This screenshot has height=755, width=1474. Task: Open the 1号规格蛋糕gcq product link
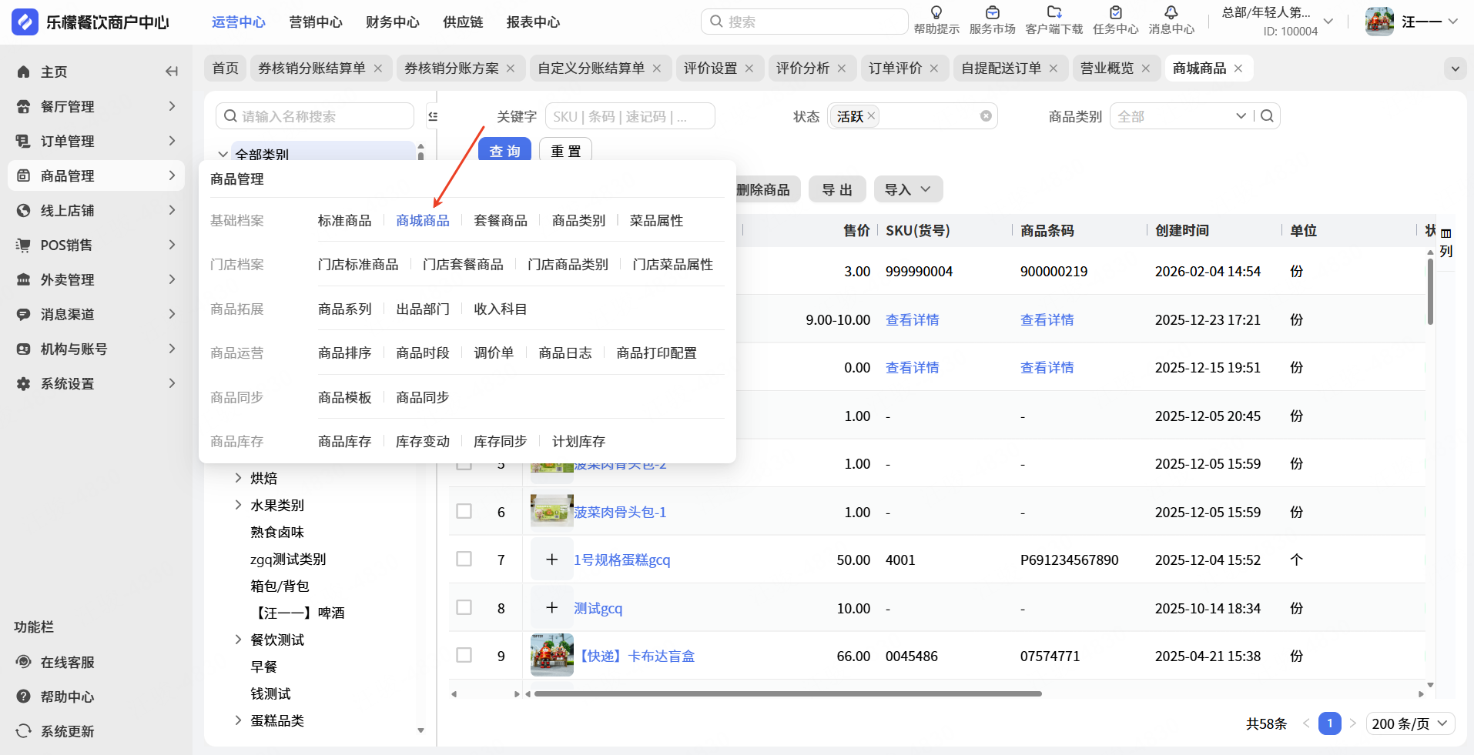click(x=621, y=560)
